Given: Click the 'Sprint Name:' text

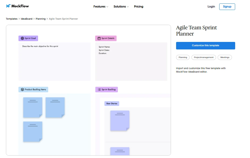Looking at the screenshot, I should [104, 47].
